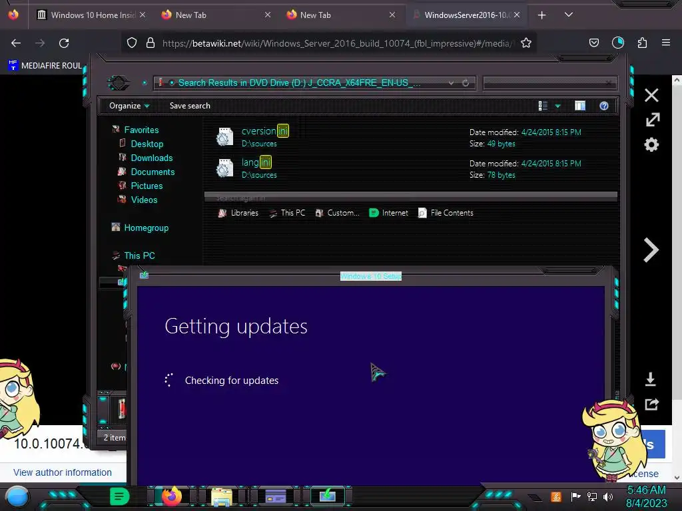Close the media viewer with X
This screenshot has width=682, height=511.
pyautogui.click(x=651, y=95)
